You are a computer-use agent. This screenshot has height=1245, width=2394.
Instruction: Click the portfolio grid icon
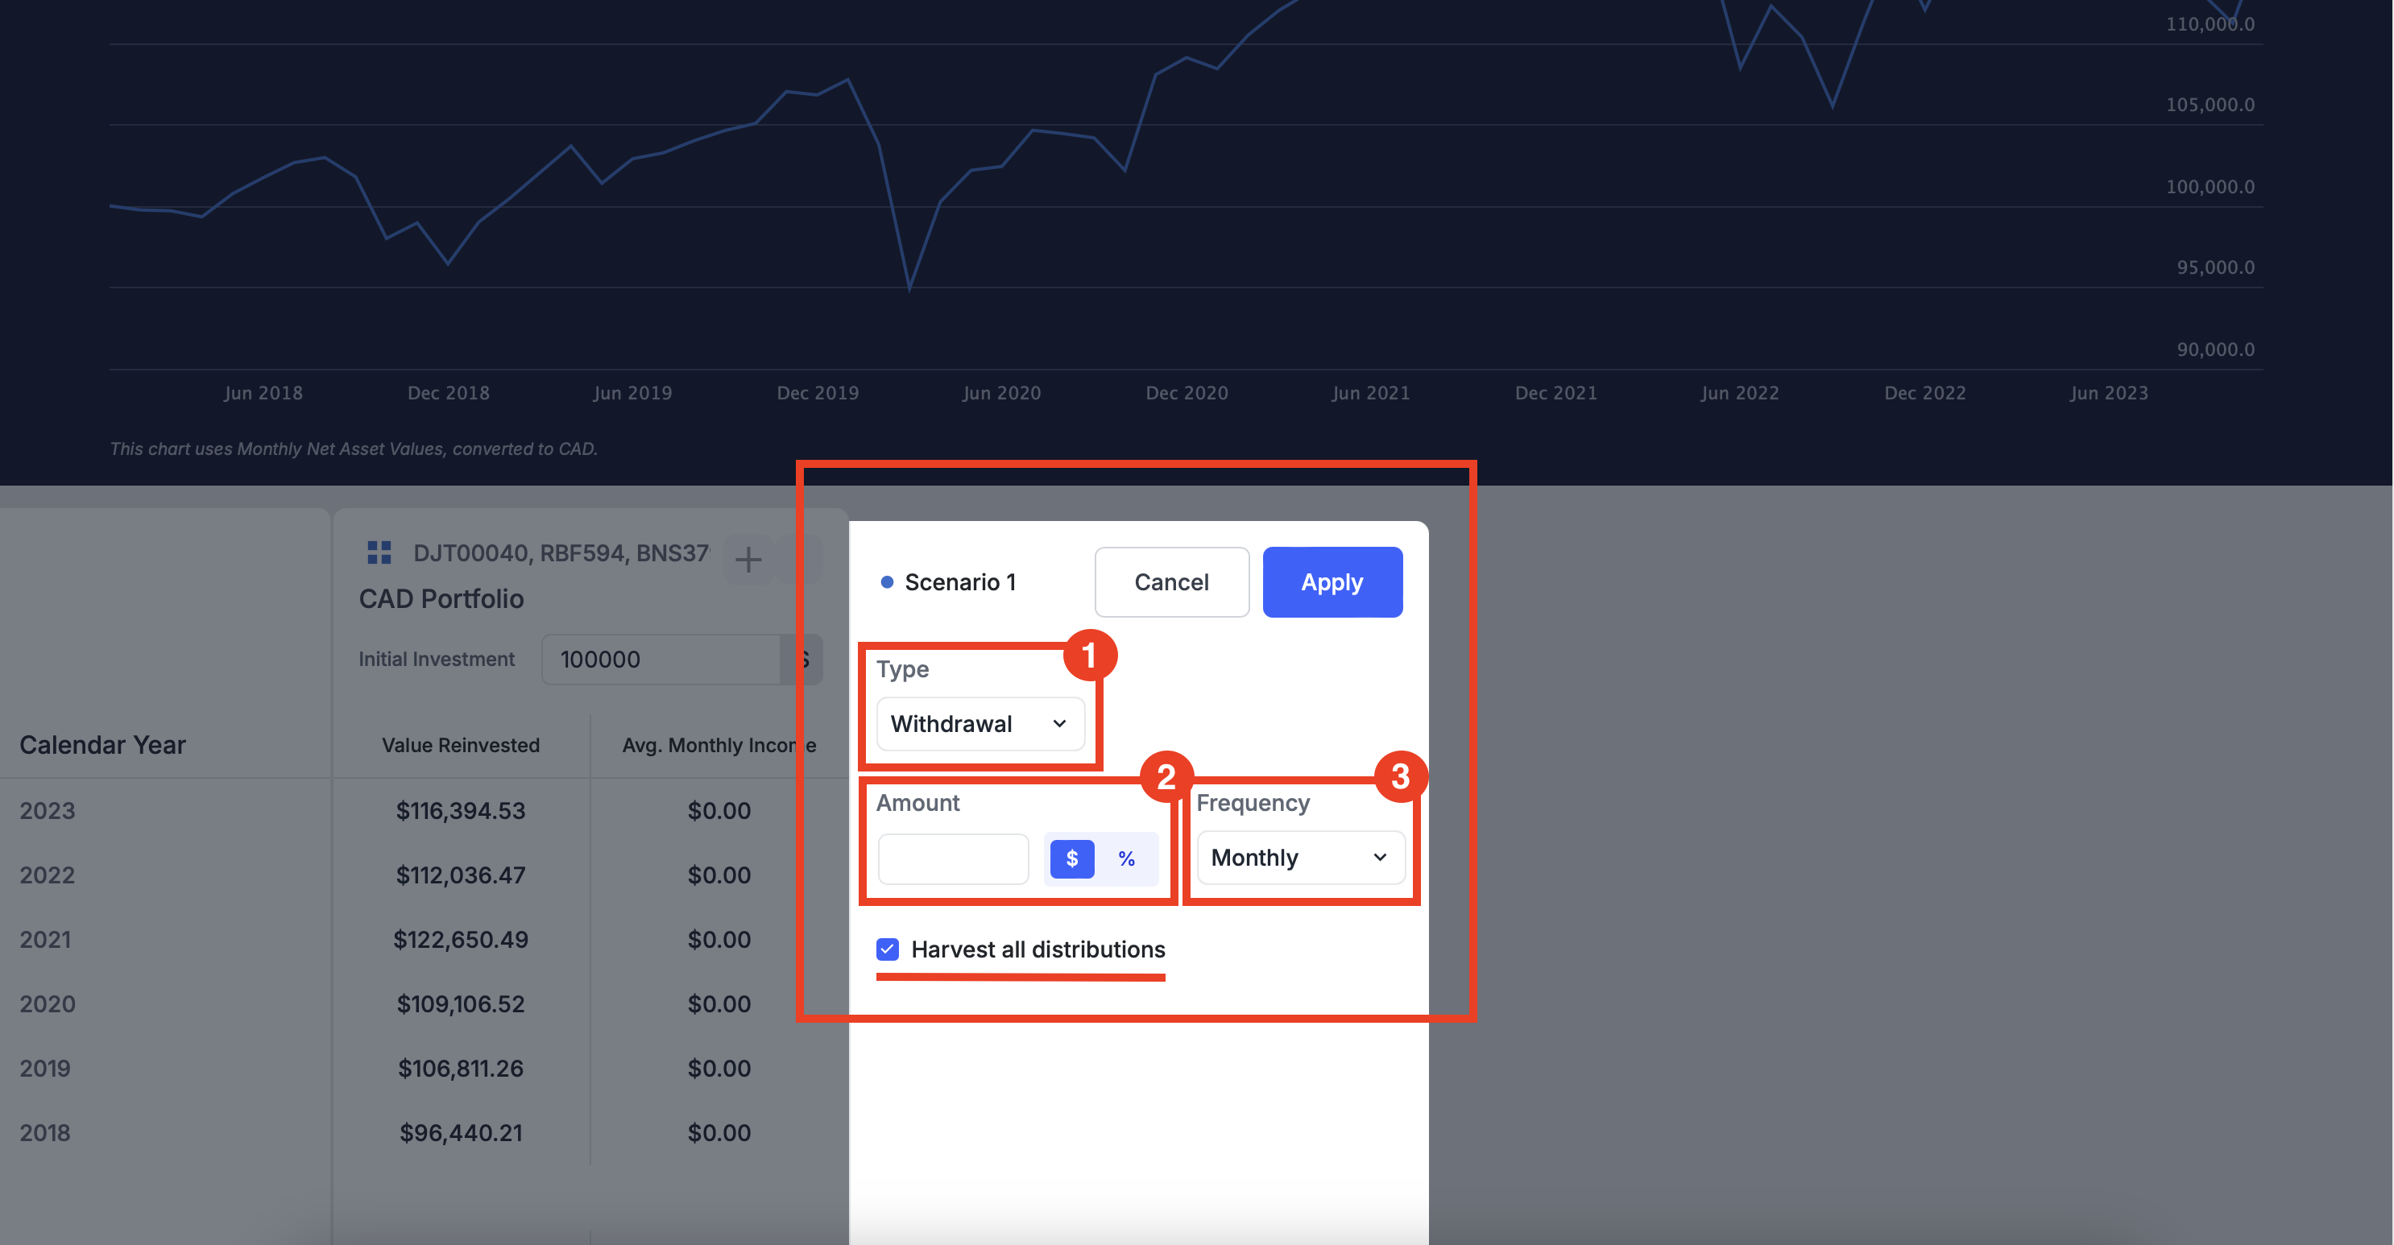tap(379, 552)
